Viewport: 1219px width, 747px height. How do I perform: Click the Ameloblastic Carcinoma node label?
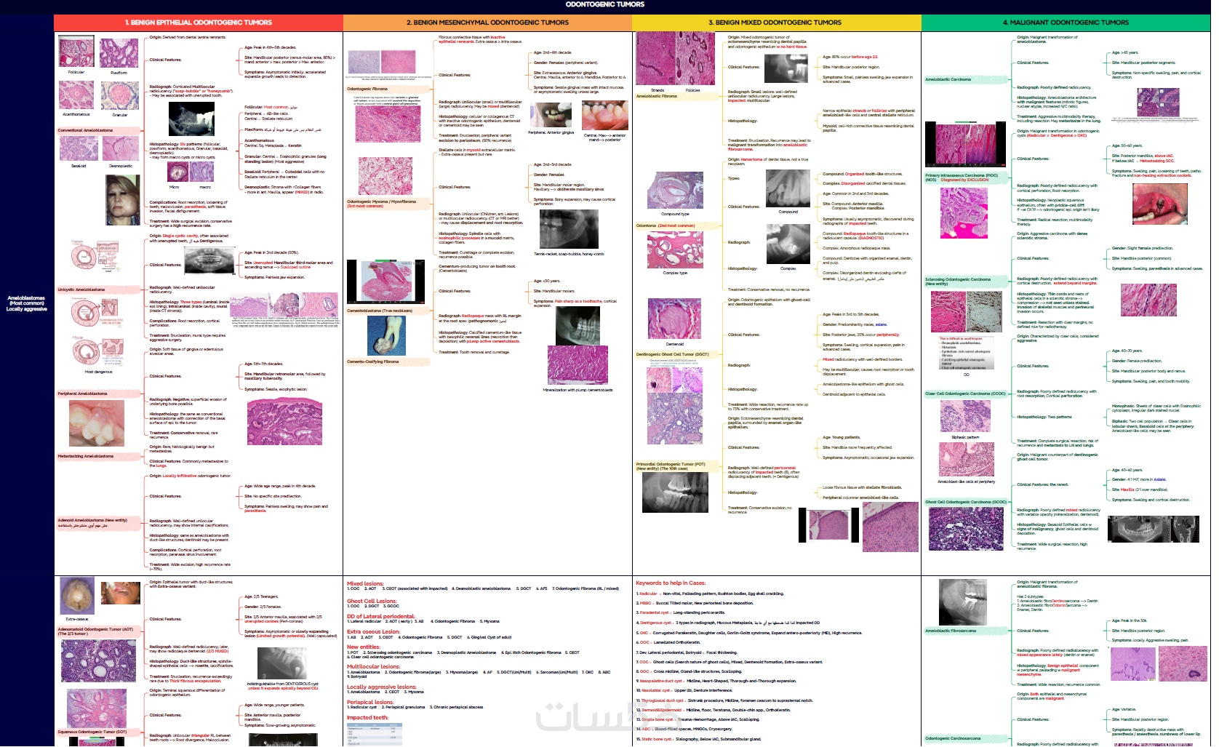tap(966, 79)
